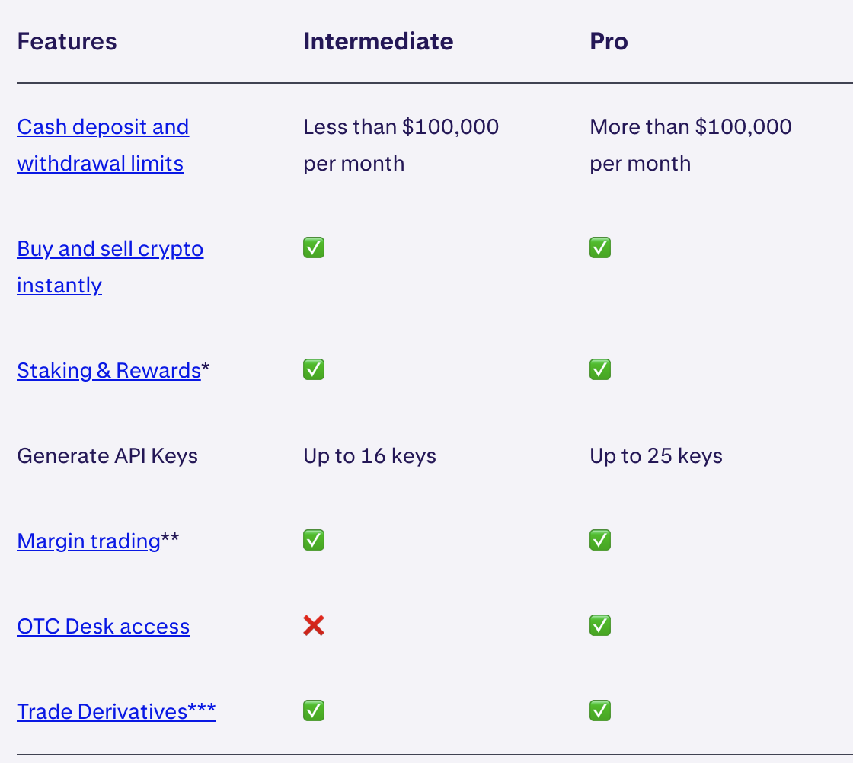The width and height of the screenshot is (853, 763).
Task: Click Intermediate checkmark for Staking & Rewards
Action: pyautogui.click(x=314, y=370)
